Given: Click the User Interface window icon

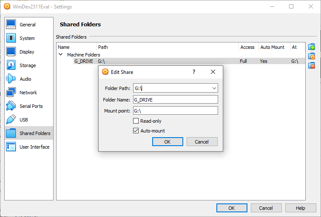Looking at the screenshot, I should [11, 147].
